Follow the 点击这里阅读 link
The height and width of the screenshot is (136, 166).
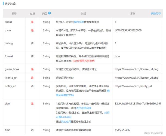84,108
